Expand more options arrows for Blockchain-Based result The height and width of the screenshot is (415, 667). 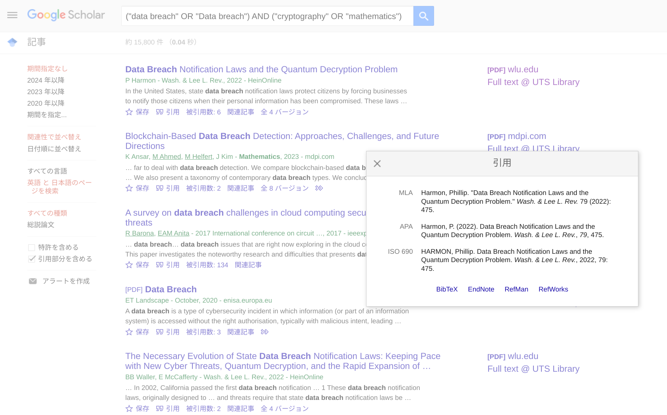click(x=319, y=188)
